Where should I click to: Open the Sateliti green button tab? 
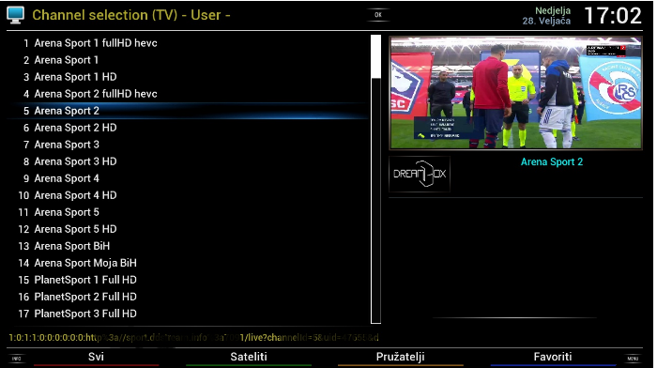pyautogui.click(x=249, y=357)
